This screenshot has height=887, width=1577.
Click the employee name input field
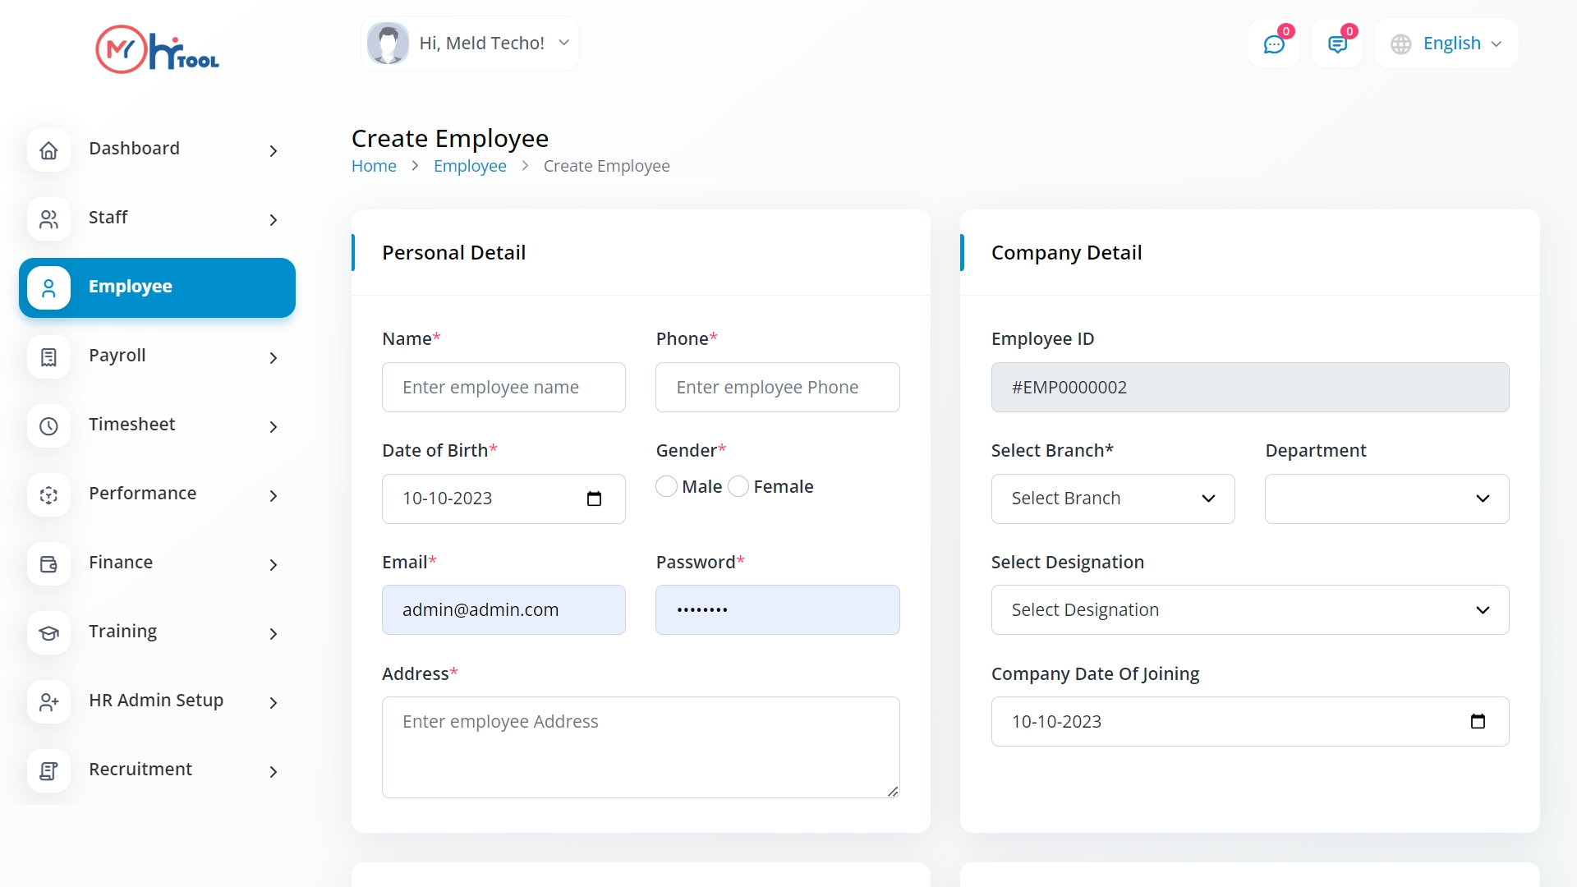503,388
